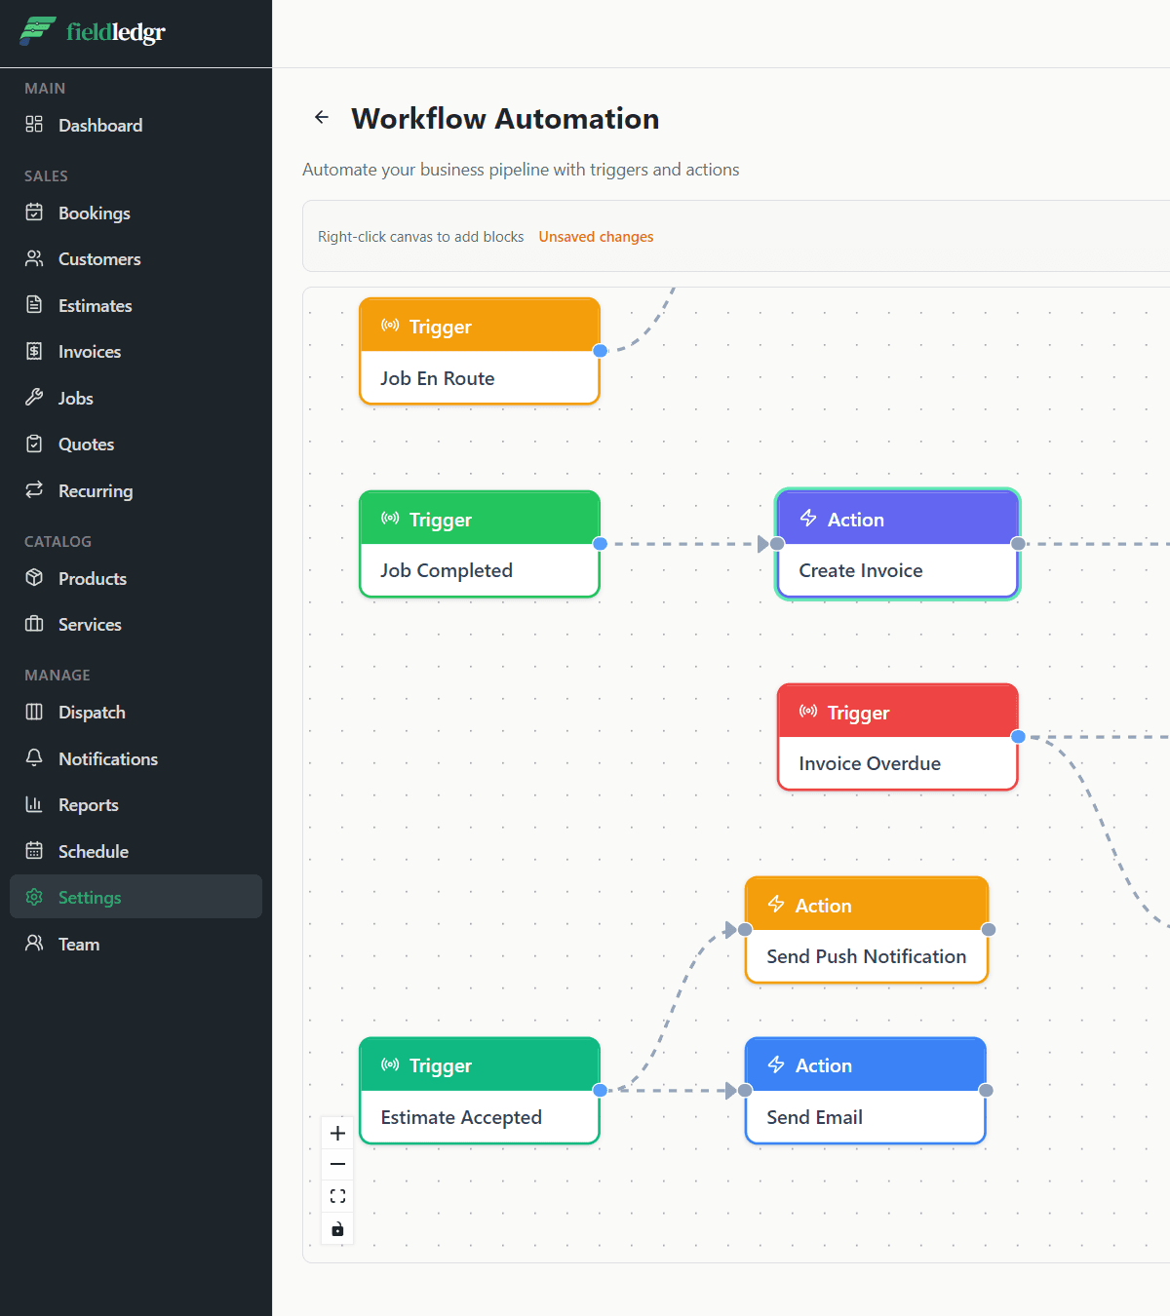This screenshot has width=1170, height=1316.
Task: Click the Reports bar-chart icon
Action: coord(34,804)
